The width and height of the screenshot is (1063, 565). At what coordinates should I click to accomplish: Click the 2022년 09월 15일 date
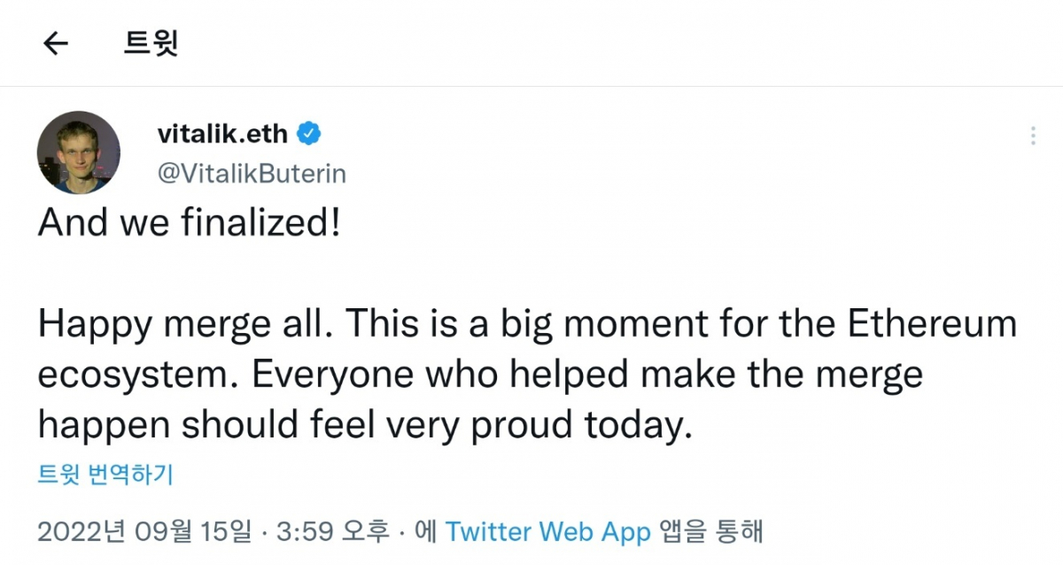coord(145,531)
